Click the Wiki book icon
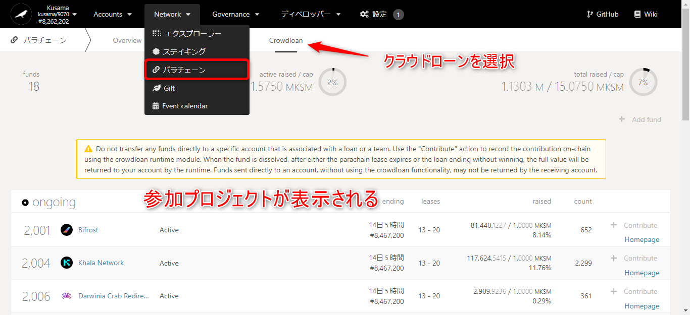The height and width of the screenshot is (315, 690). click(x=637, y=14)
